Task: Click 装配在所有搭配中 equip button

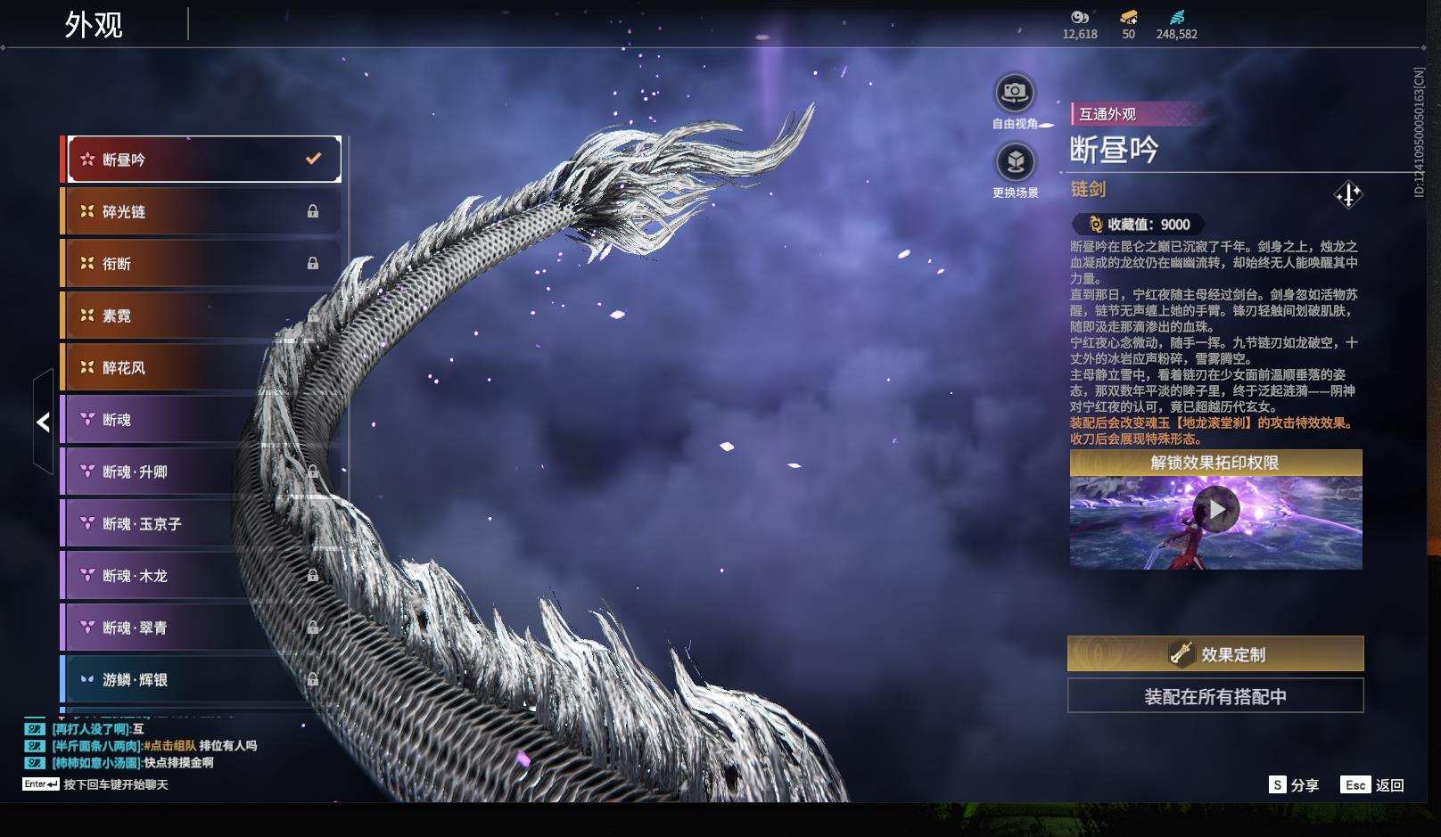Action: click(x=1215, y=696)
